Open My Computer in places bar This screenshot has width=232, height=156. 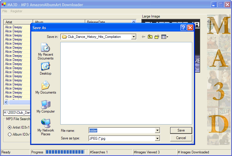pos(46,107)
